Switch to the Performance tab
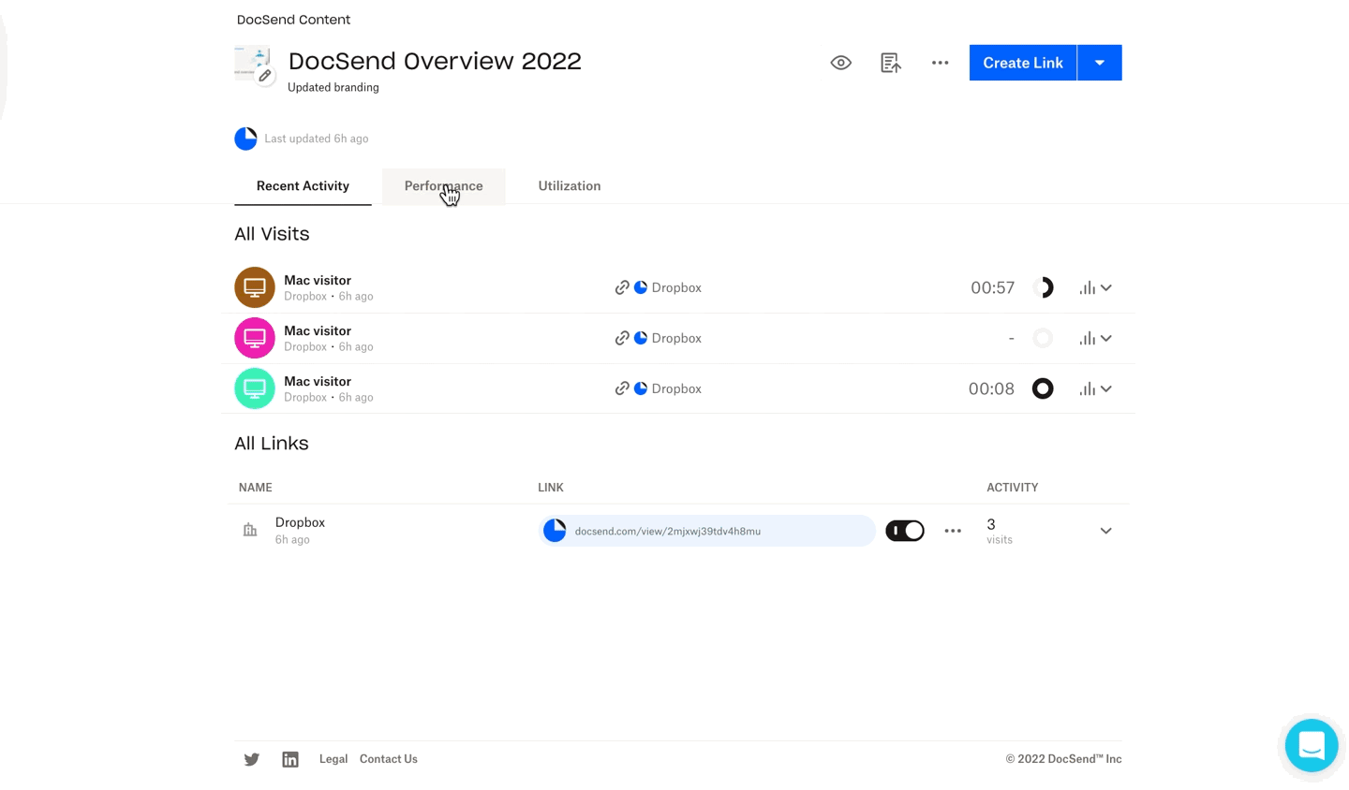Image resolution: width=1349 pixels, height=790 pixels. (x=443, y=185)
